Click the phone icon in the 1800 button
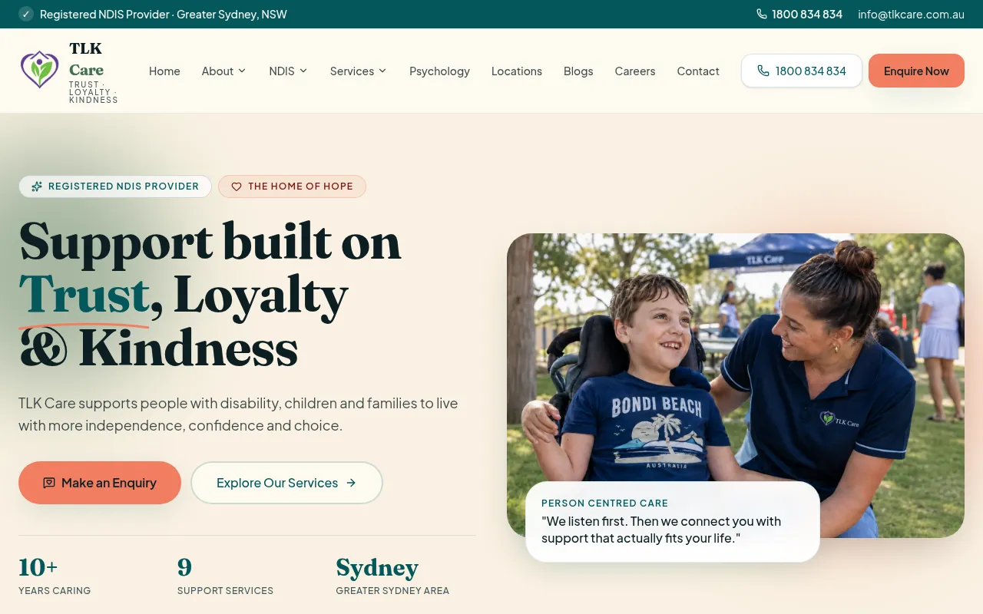This screenshot has width=983, height=614. click(x=763, y=71)
